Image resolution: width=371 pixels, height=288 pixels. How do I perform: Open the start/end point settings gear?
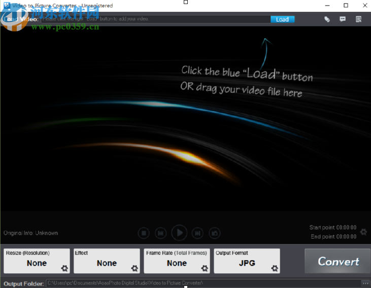point(364,232)
